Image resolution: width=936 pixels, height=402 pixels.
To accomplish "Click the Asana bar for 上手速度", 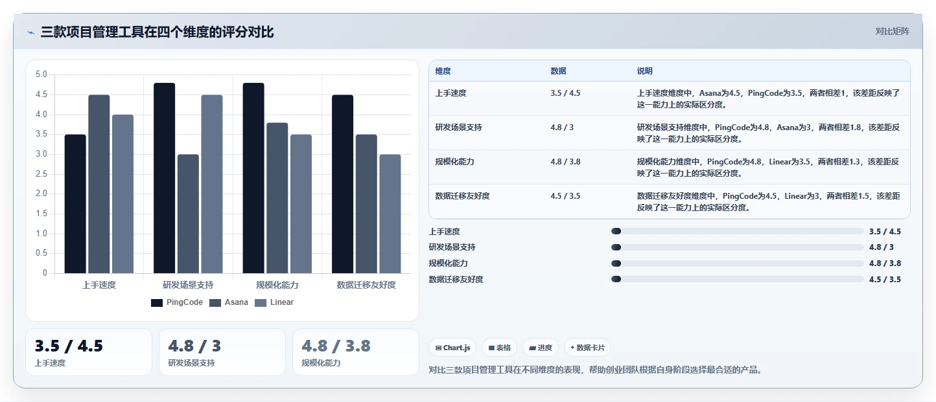I will 99,184.
